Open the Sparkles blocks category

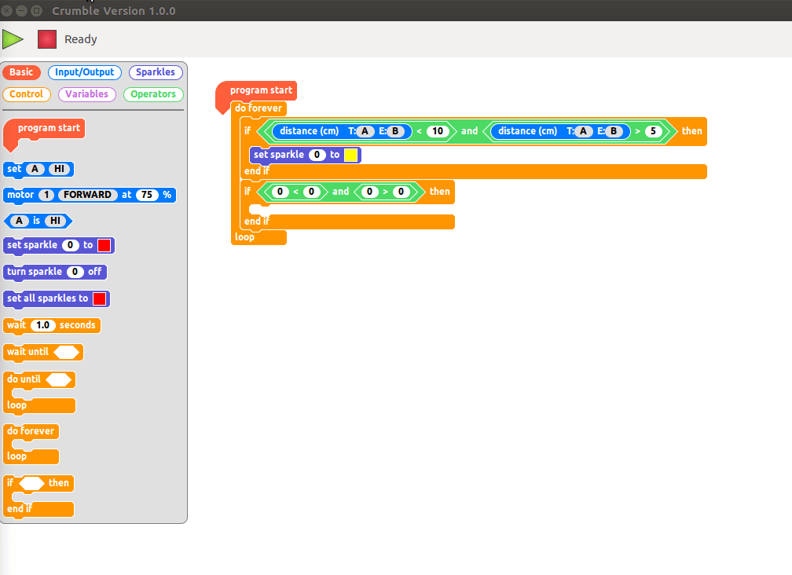coord(156,72)
